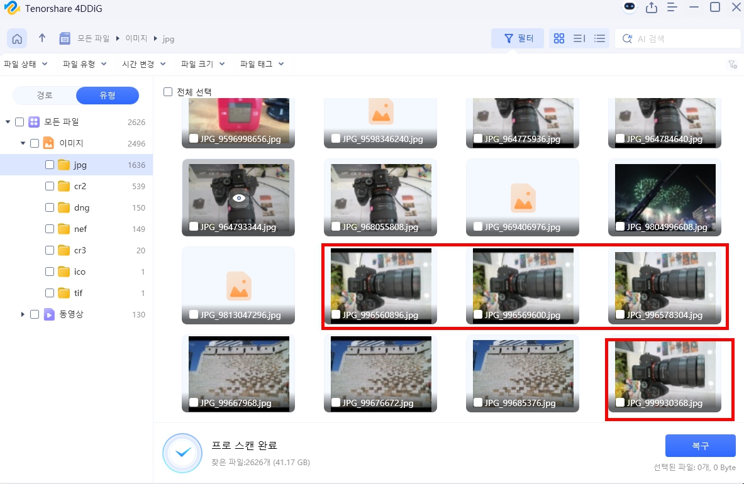
Task: Open the hamburger menu in title bar
Action: tap(672, 7)
